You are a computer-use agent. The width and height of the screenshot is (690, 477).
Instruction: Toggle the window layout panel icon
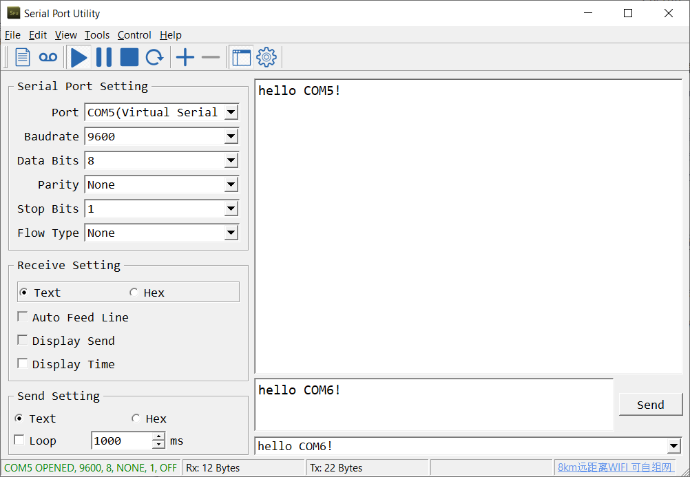241,56
